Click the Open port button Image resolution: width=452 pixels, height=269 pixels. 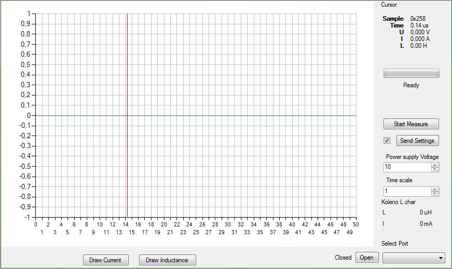pos(367,257)
